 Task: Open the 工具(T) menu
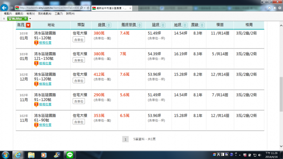[x=59, y=14]
